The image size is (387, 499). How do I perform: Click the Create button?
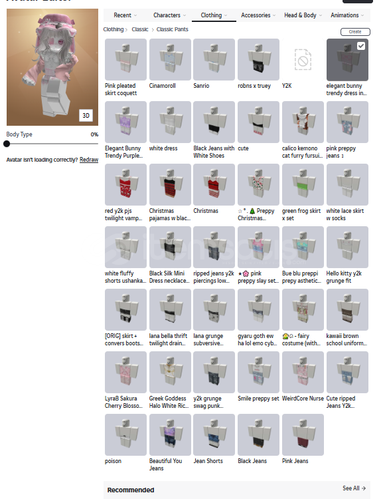click(x=355, y=32)
